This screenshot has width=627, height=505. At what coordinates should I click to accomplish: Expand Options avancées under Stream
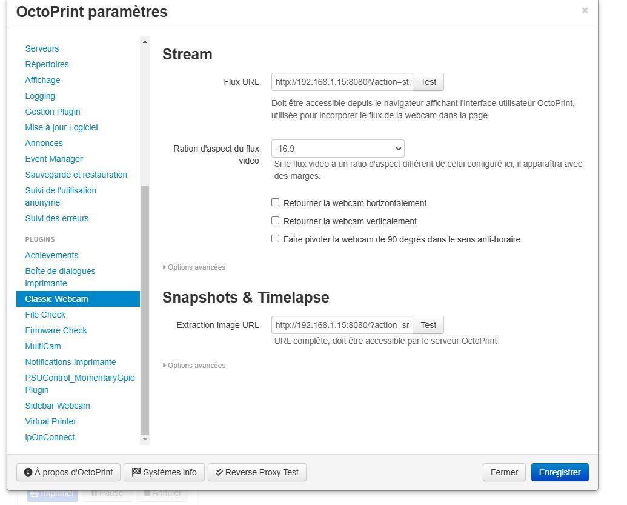click(194, 267)
